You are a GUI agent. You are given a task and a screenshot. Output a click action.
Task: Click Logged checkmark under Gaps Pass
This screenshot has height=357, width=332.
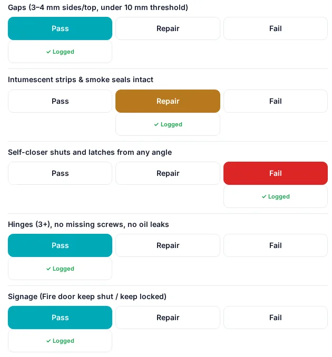[x=60, y=52]
